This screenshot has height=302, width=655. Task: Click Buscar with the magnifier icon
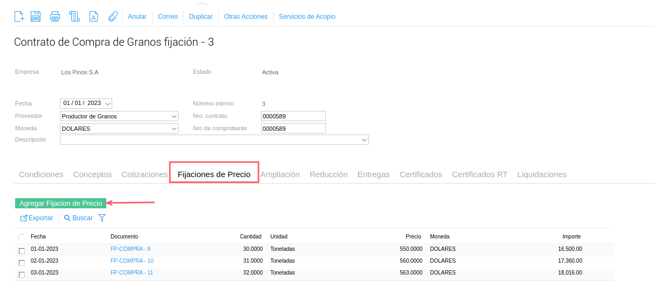(x=78, y=218)
